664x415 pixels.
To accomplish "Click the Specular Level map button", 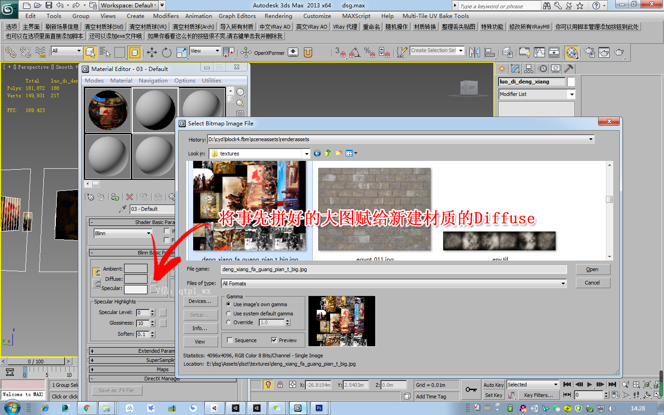I will click(x=163, y=313).
